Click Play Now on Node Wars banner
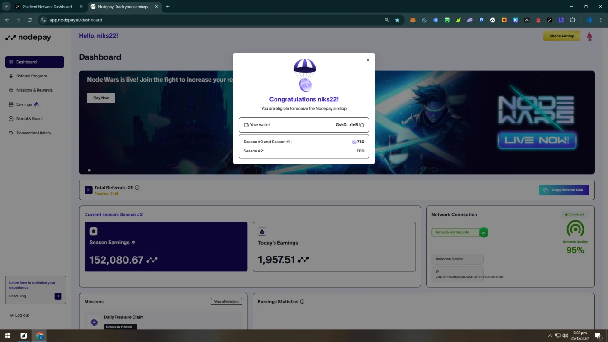 101,98
